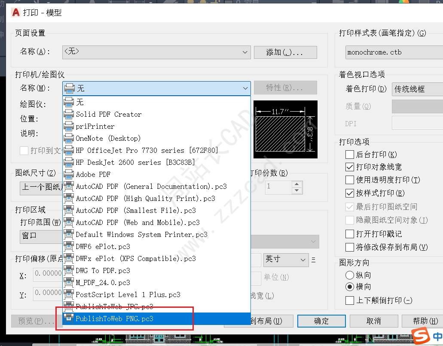Click the M_PDF_24.0.pc3 plotter icon

[x=69, y=282]
